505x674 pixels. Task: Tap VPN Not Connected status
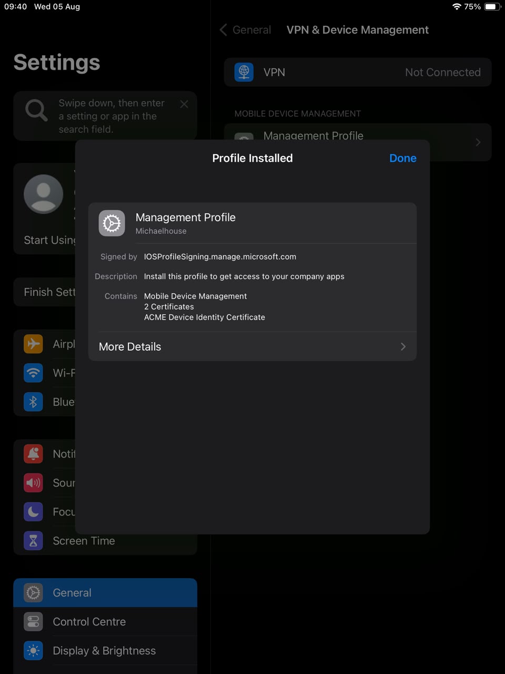tap(442, 72)
